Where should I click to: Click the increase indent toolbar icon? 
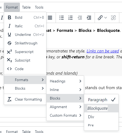89,18
